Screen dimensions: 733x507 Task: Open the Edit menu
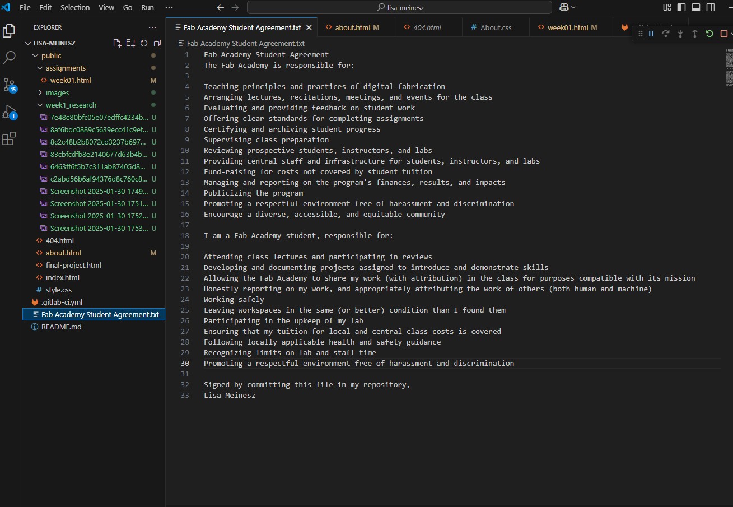pos(45,7)
